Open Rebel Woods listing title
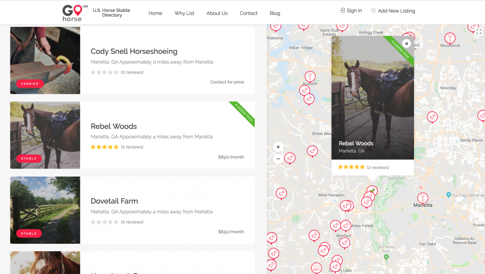This screenshot has height=274, width=485. coord(114,126)
